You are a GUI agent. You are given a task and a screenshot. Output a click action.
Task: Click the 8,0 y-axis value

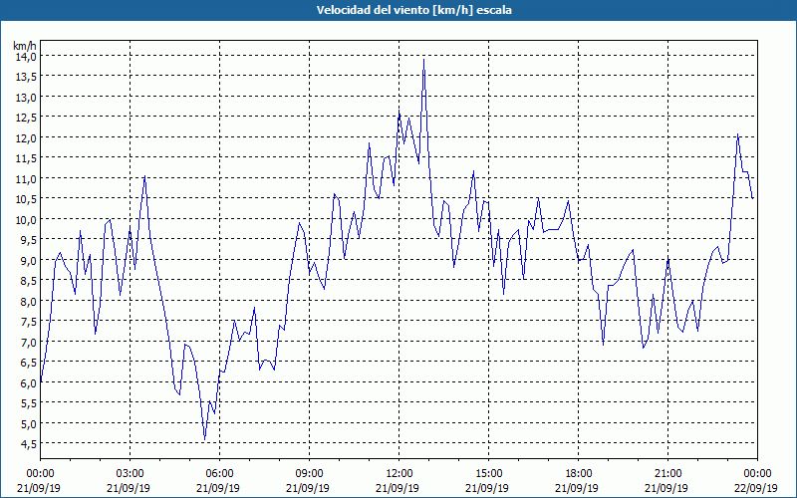[28, 302]
